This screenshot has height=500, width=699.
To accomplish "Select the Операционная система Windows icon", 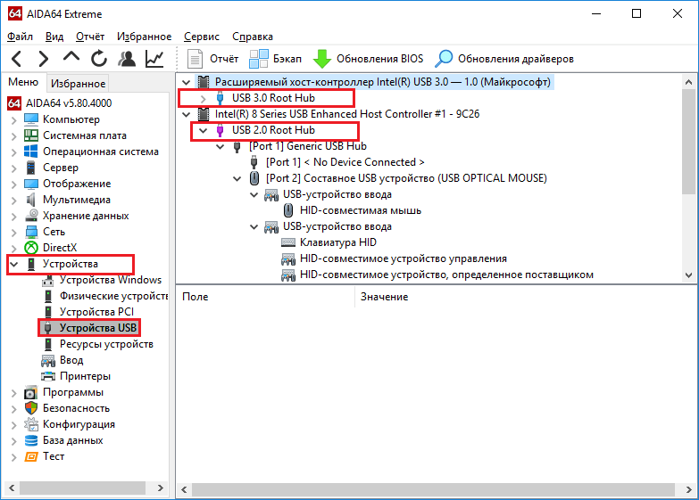I will pos(30,152).
